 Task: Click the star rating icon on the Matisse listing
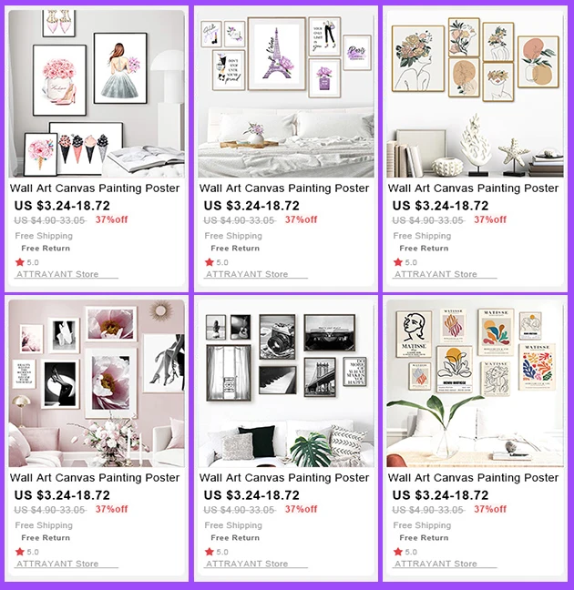click(398, 552)
